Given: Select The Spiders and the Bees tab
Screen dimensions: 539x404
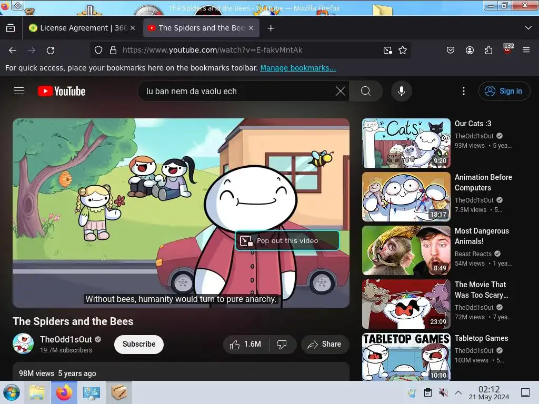Looking at the screenshot, I should click(x=201, y=28).
